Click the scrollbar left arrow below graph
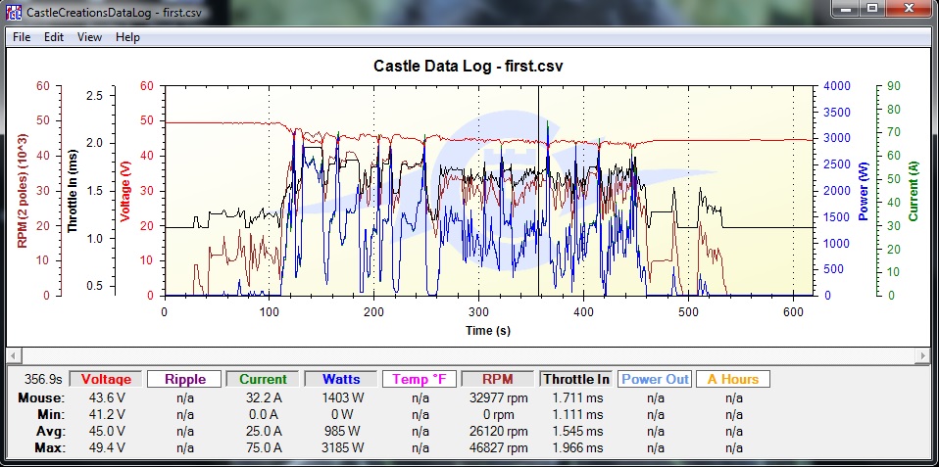Screen dimensions: 939x467 16,354
